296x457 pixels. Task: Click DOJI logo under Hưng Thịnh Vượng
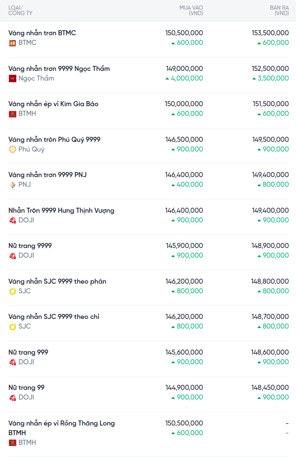[13, 220]
